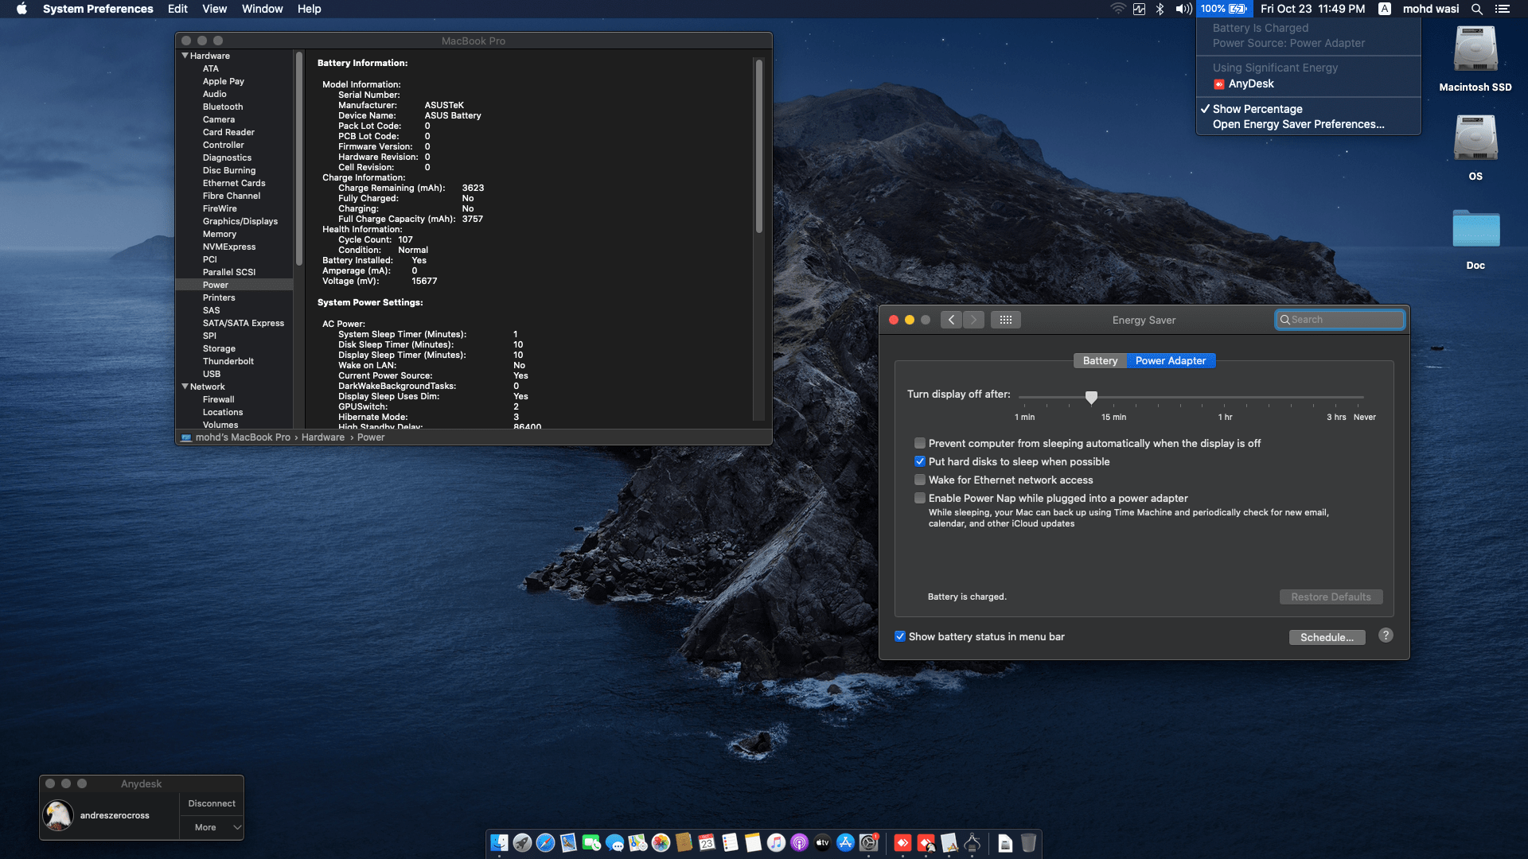Click the help question mark in Energy Saver
This screenshot has width=1528, height=859.
tap(1386, 636)
